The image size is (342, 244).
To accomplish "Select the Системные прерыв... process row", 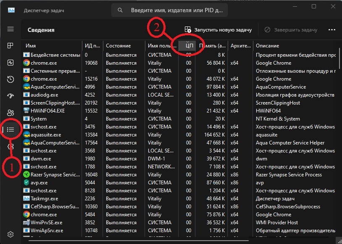I will (179, 71).
